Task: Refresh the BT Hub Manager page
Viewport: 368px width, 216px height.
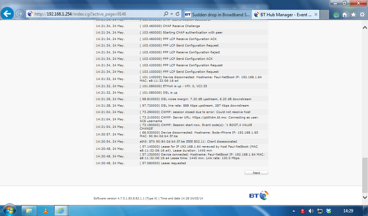Action: 178,14
